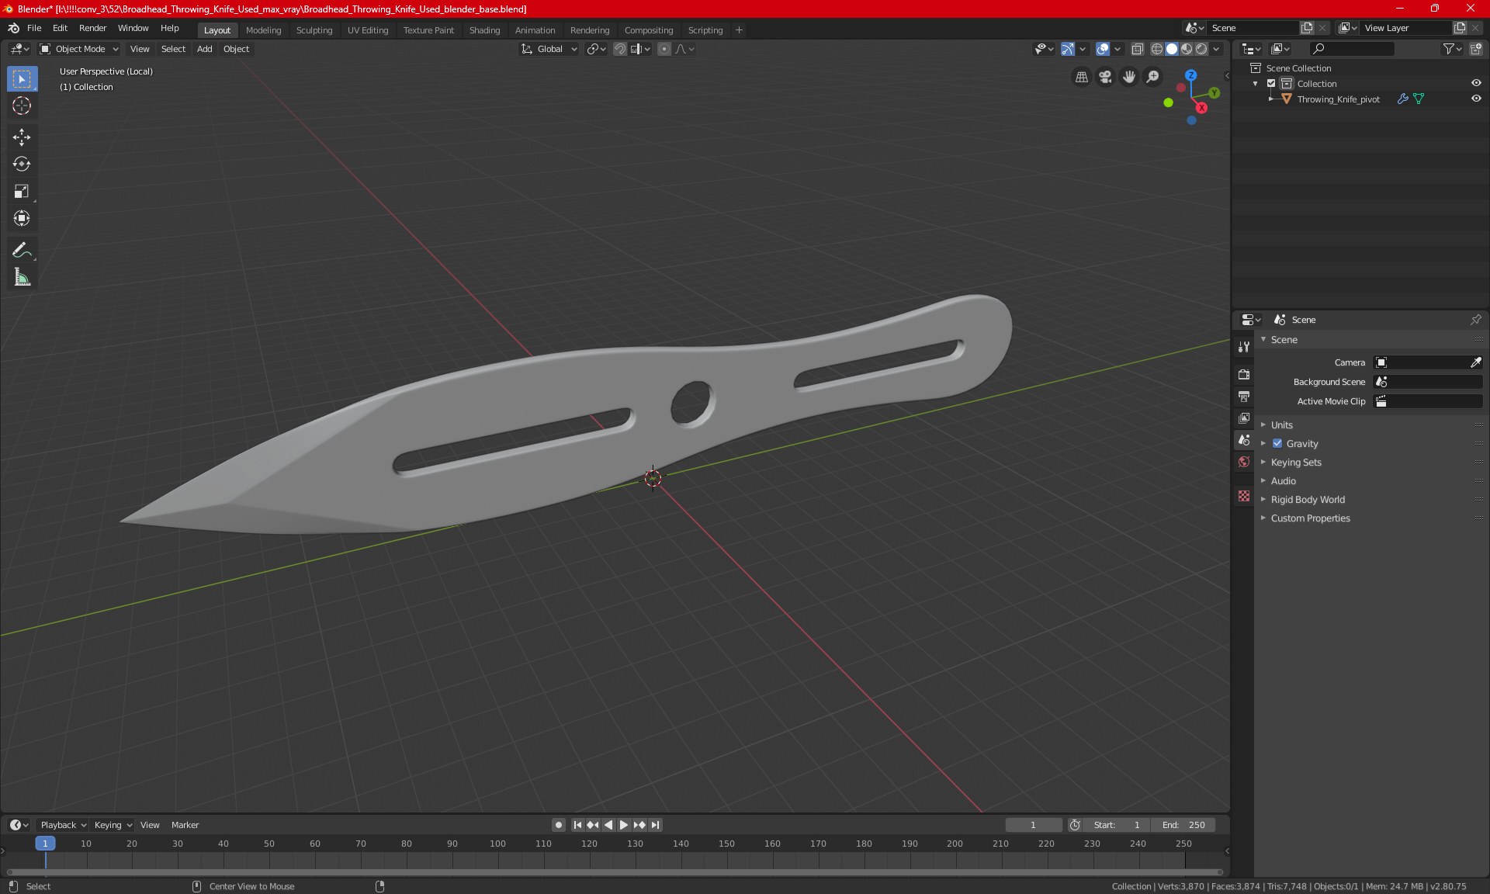Click the Measure tool icon
Image resolution: width=1490 pixels, height=894 pixels.
click(21, 278)
